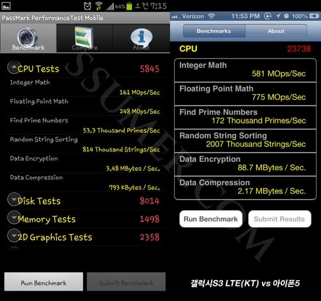This screenshot has width=321, height=301.
Task: Tap the 161 MOps/Sec Integer Math result
Action: (140, 93)
